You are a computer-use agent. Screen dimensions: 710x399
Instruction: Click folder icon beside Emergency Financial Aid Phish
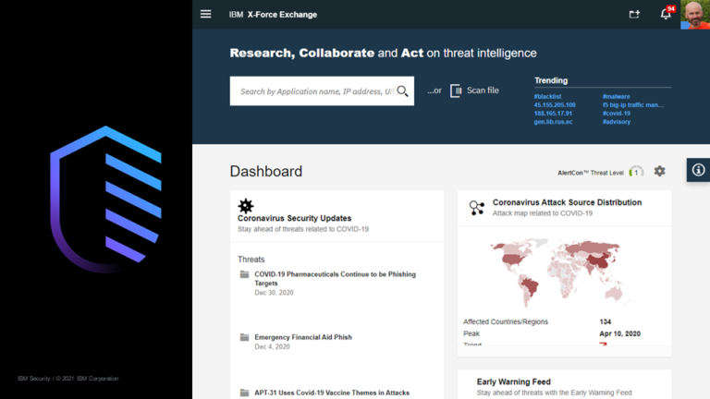click(244, 337)
